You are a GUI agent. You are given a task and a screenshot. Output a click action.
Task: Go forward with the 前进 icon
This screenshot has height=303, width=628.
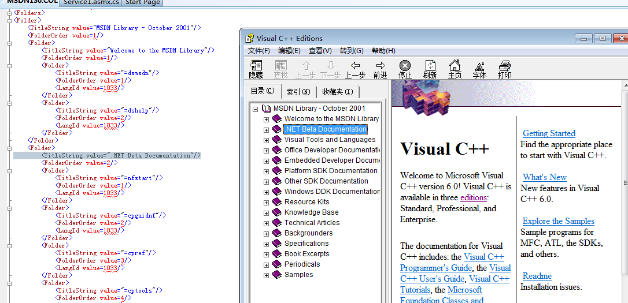[x=380, y=69]
